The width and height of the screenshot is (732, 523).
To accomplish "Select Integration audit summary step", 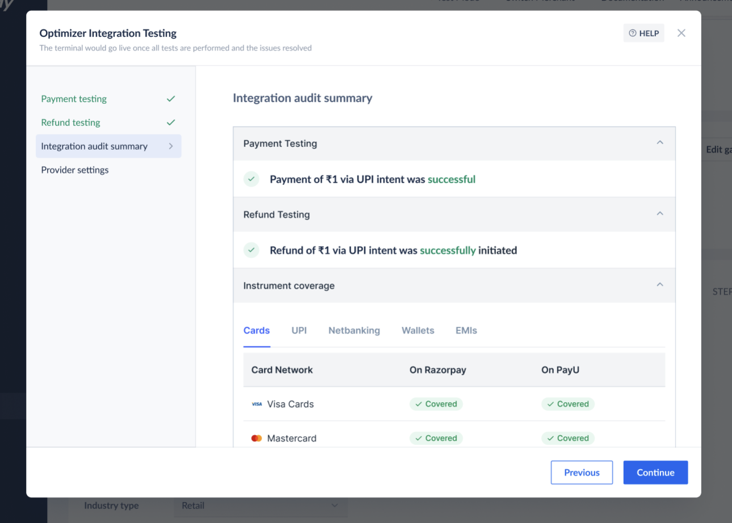I will (108, 146).
